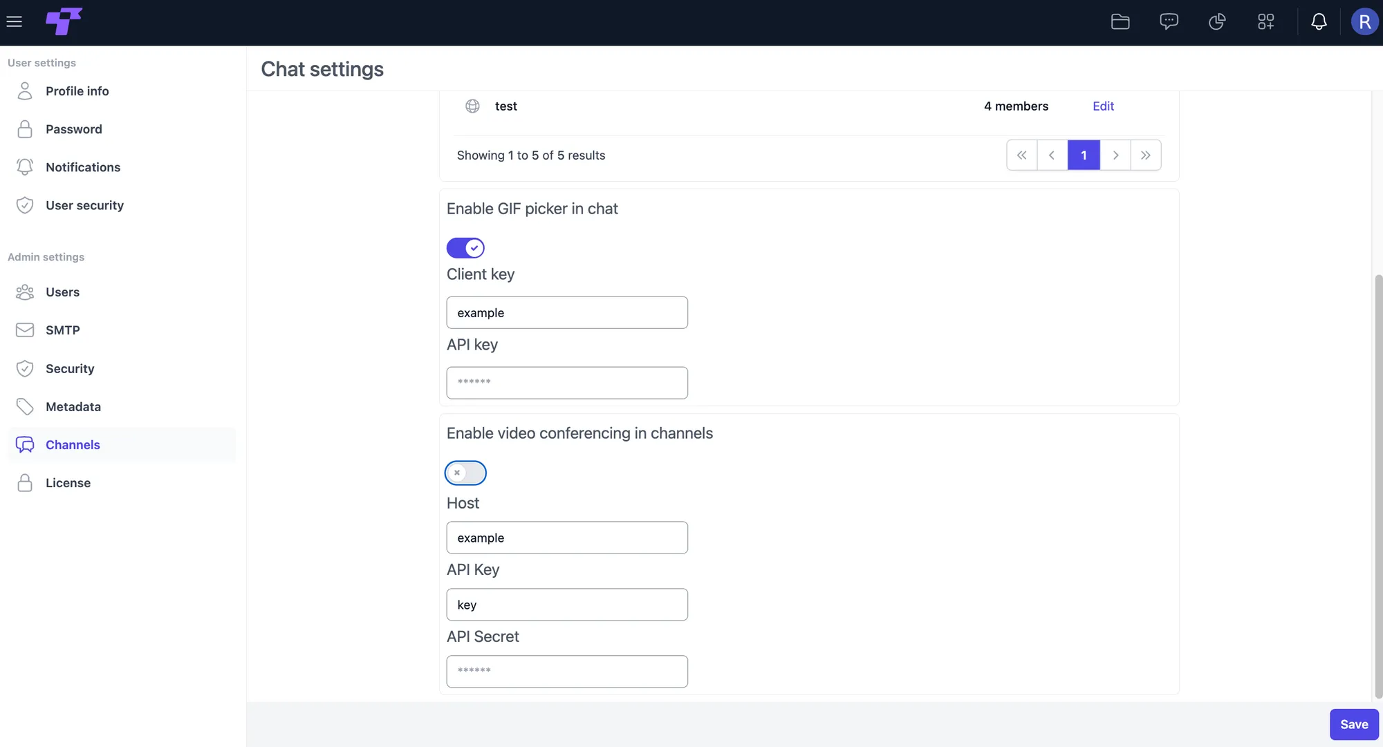This screenshot has width=1383, height=747.
Task: Open Notifications settings in sidebar
Action: pyautogui.click(x=121, y=167)
